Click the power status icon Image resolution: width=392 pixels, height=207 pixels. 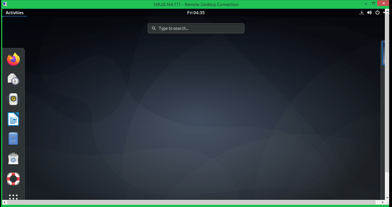point(377,13)
